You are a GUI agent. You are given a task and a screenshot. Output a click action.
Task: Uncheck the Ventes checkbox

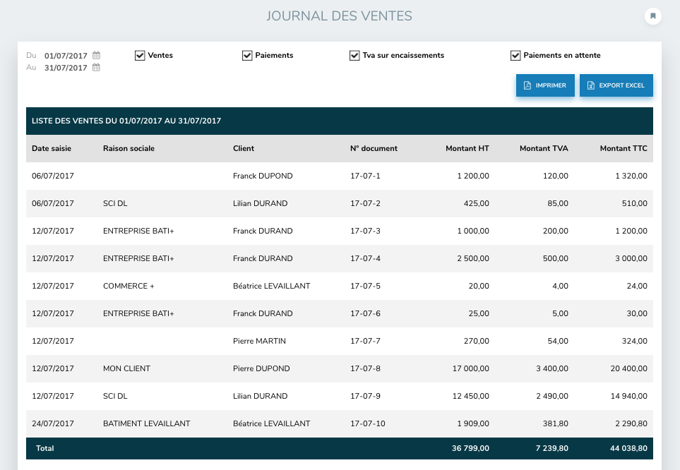tap(140, 55)
